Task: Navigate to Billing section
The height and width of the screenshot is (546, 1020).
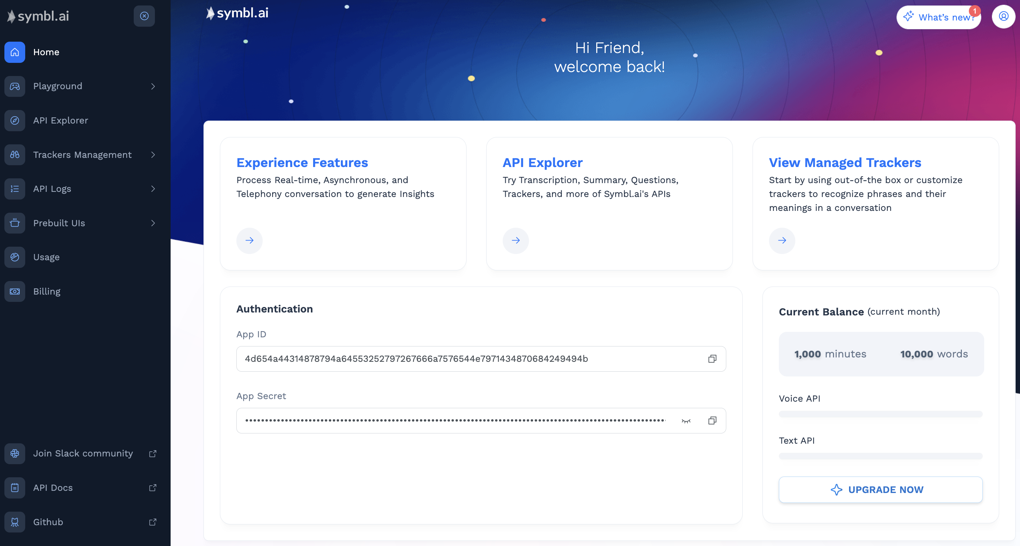Action: click(46, 291)
